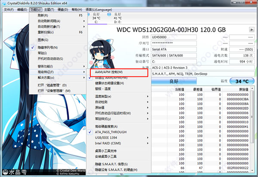Toggle ATA_PASS_THROUGH option
This screenshot has height=177, width=258.
[x=111, y=132]
